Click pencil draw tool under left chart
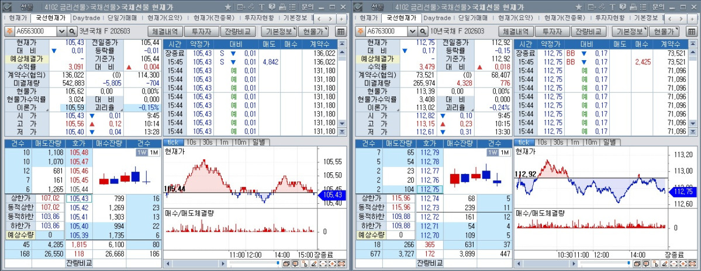 [x=314, y=263]
